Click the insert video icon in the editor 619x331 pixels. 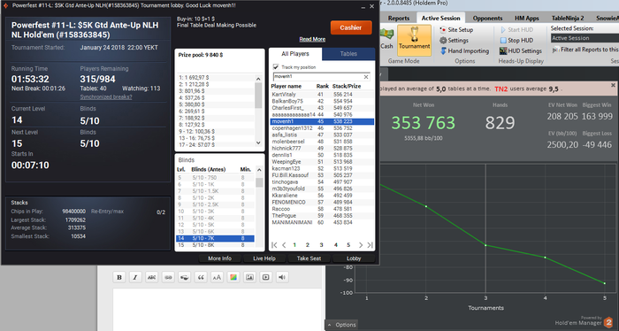(265, 277)
